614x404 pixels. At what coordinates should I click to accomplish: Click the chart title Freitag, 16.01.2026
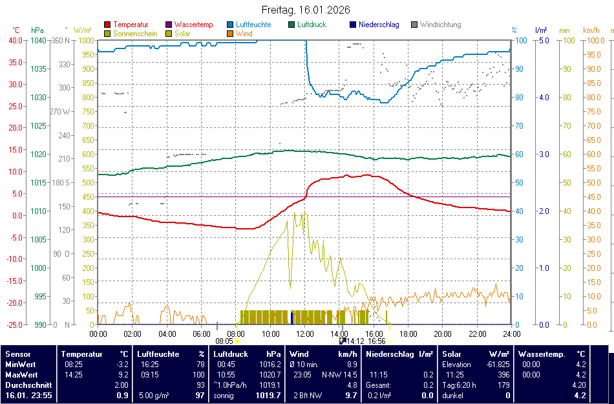[306, 10]
